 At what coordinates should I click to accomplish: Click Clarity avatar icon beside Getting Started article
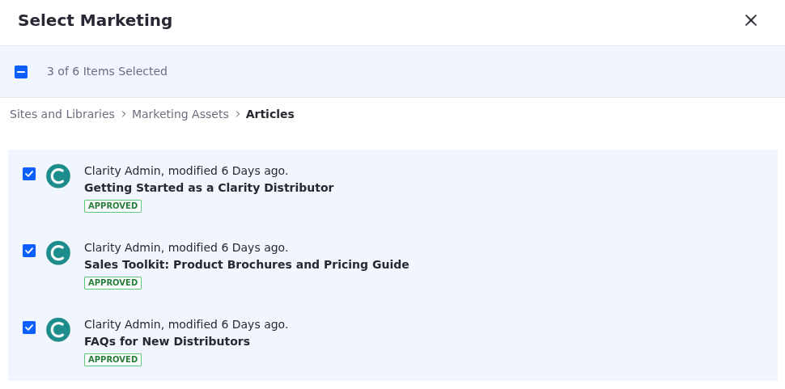(58, 176)
